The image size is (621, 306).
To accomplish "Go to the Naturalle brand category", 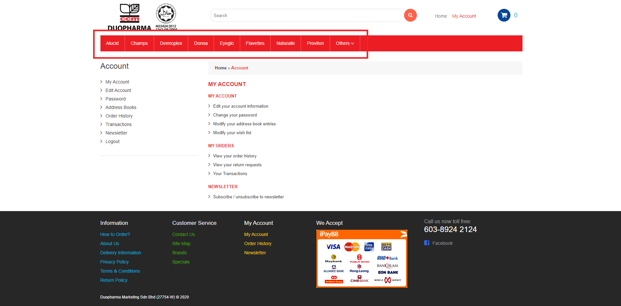I will tap(285, 43).
